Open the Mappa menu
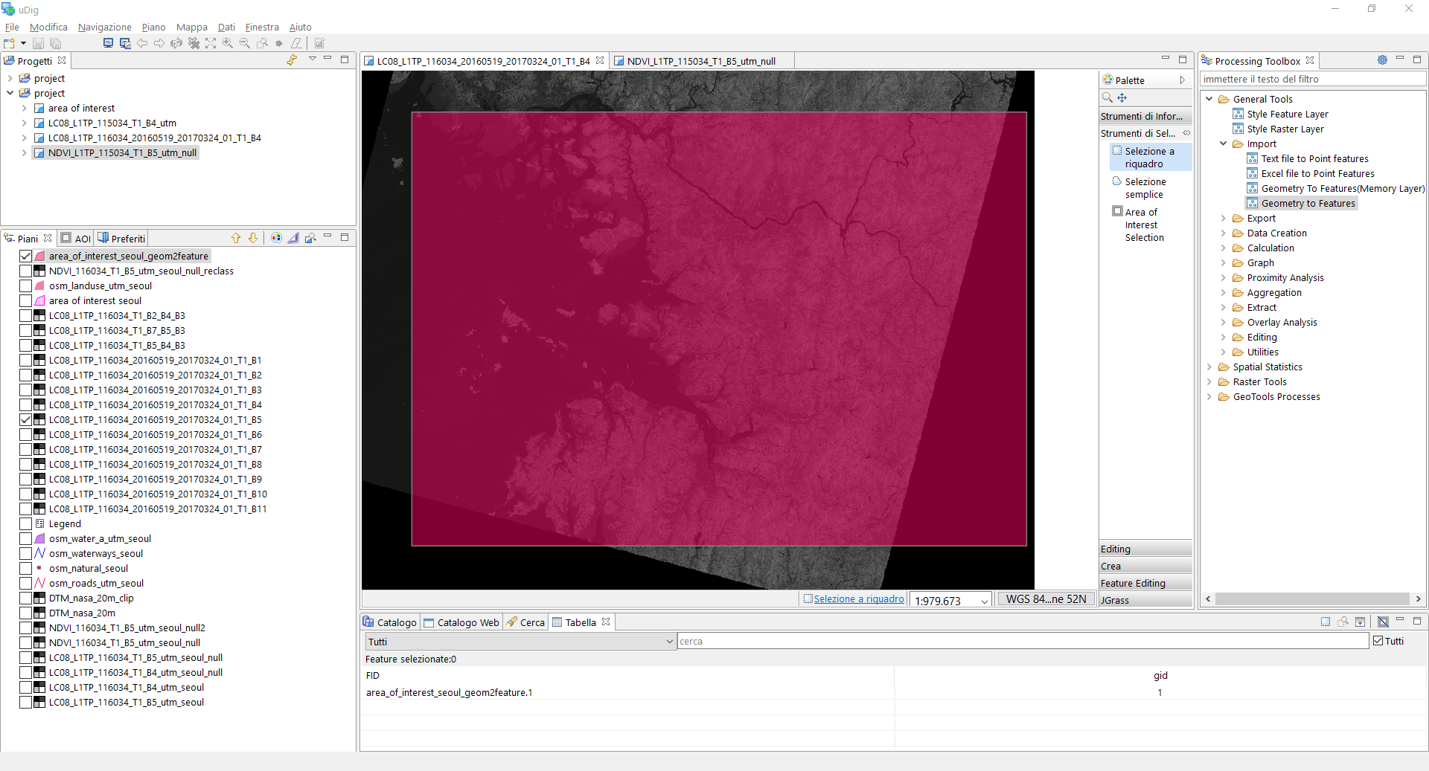The height and width of the screenshot is (771, 1429). click(x=191, y=28)
